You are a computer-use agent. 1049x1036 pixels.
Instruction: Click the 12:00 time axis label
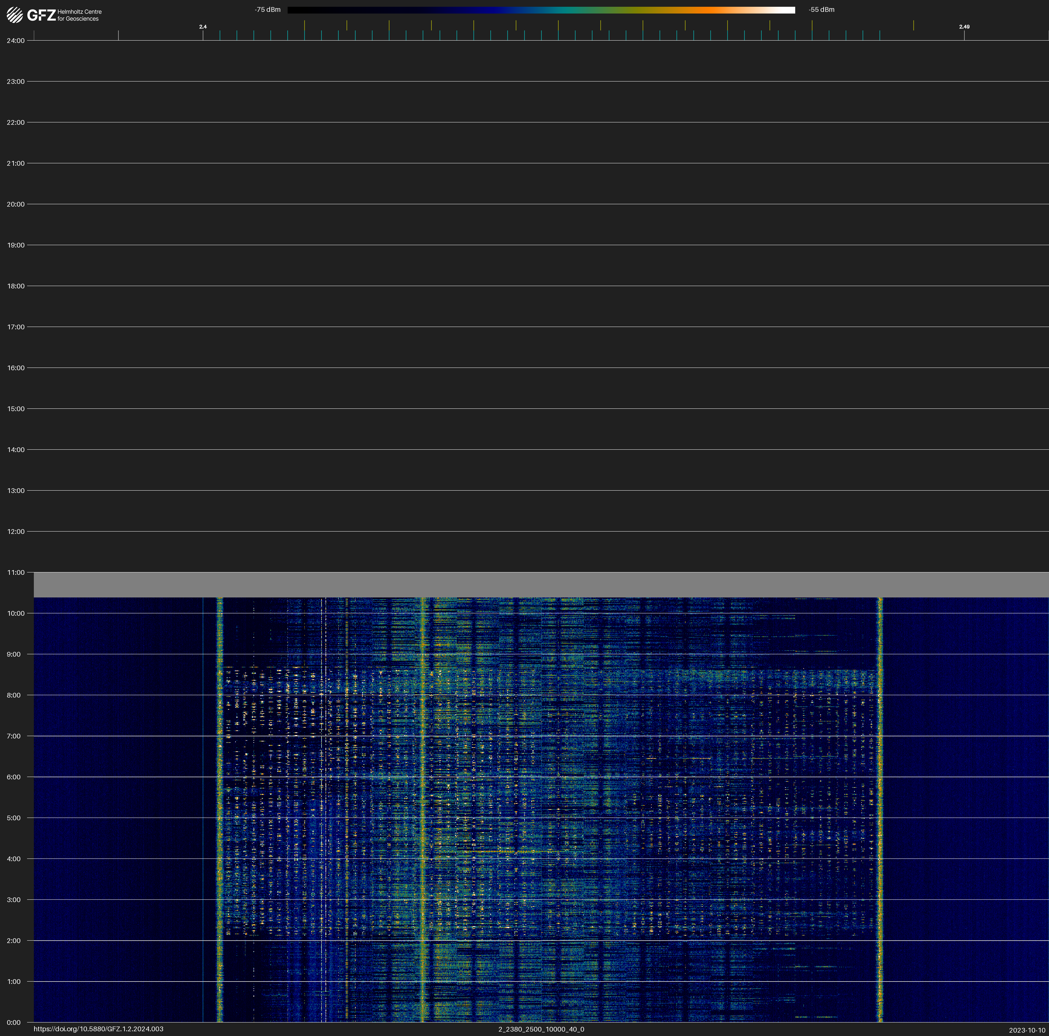pyautogui.click(x=15, y=532)
